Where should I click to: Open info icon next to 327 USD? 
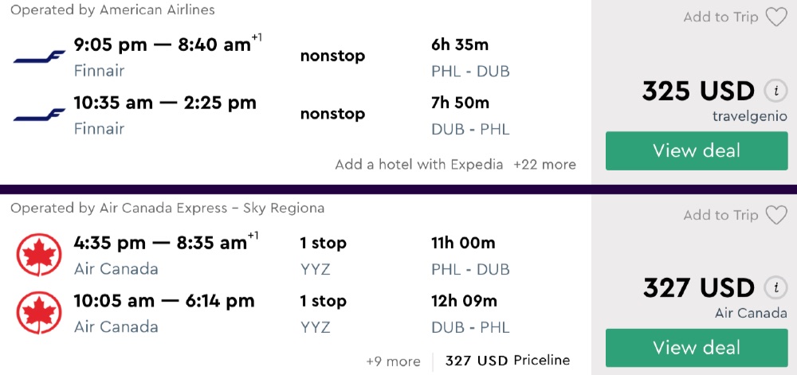click(x=775, y=287)
